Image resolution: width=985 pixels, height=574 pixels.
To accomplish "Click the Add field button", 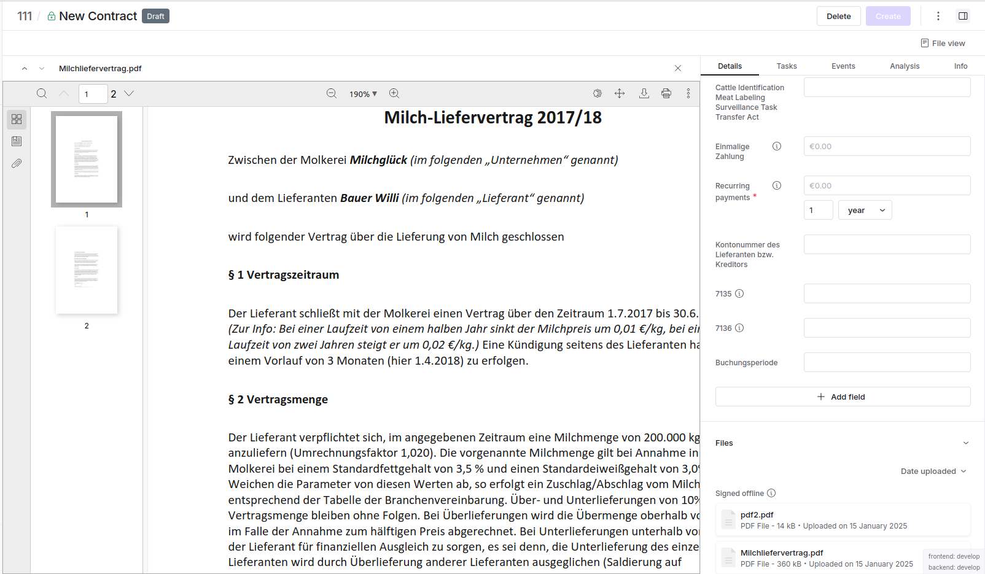I will (x=843, y=397).
